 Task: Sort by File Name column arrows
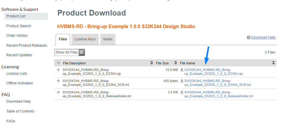click(x=274, y=63)
